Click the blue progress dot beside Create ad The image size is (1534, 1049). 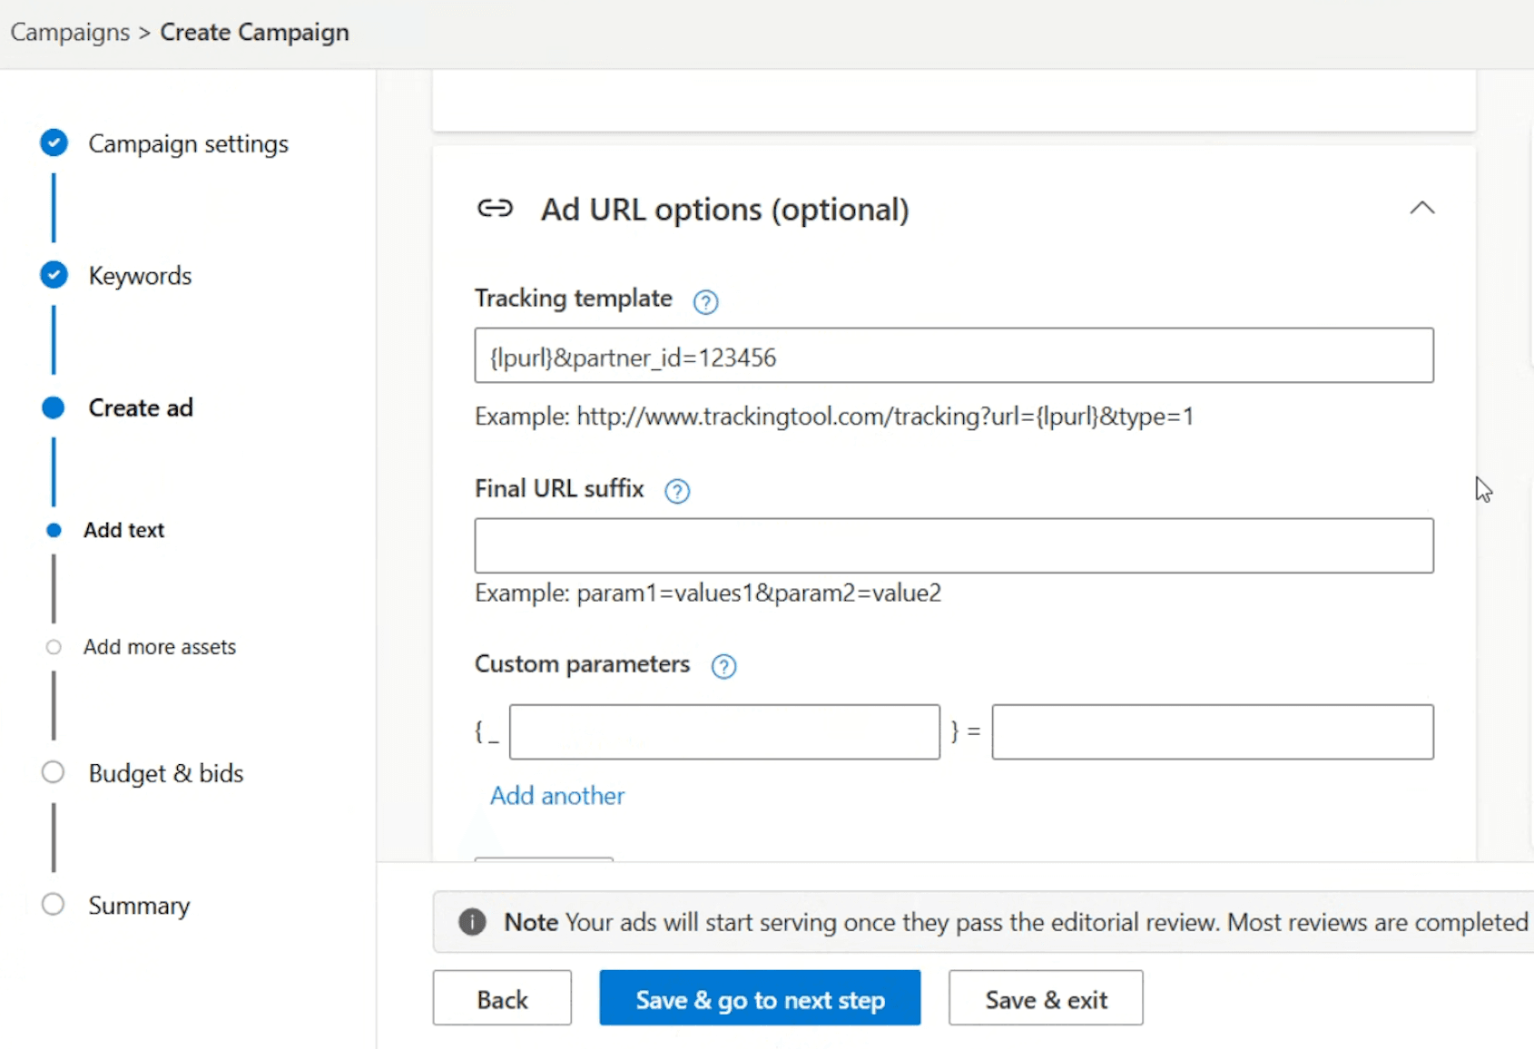click(54, 407)
